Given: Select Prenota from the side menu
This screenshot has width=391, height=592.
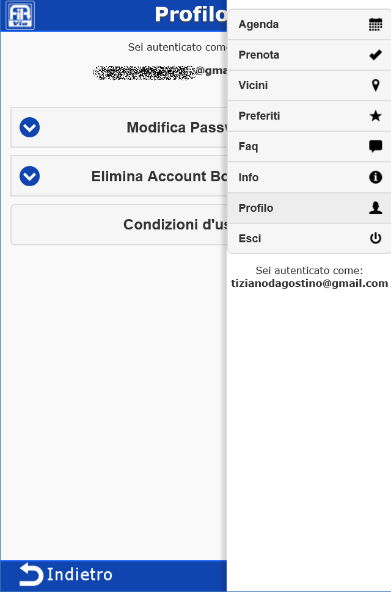Looking at the screenshot, I should tap(259, 55).
